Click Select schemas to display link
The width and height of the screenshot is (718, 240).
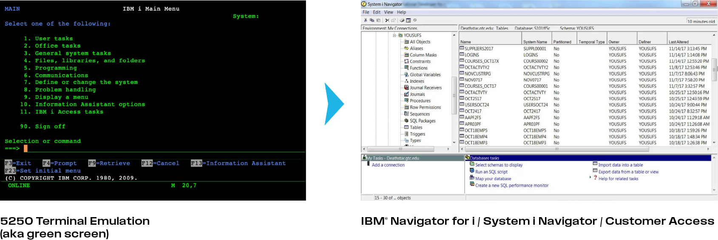[499, 165]
